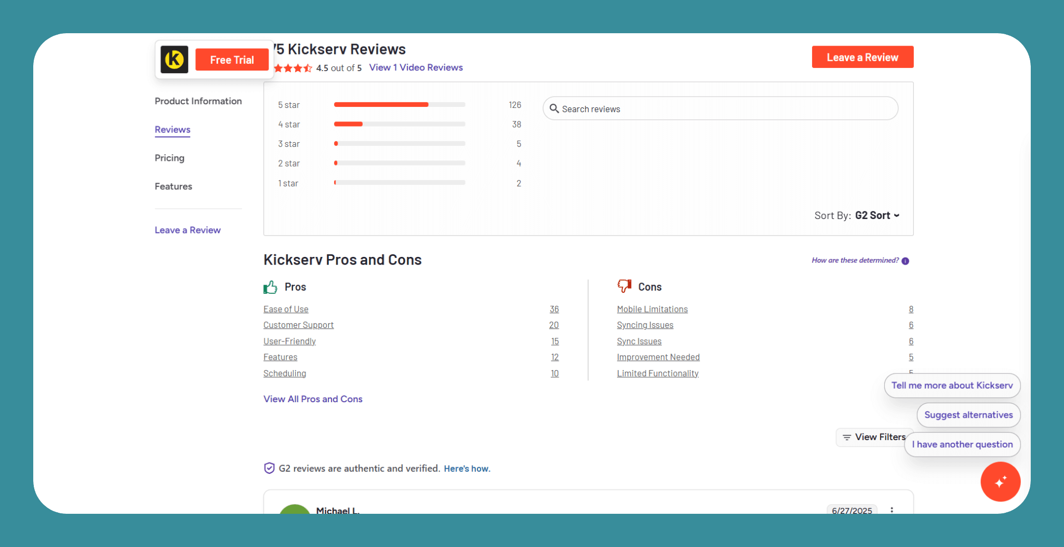The image size is (1064, 547).
Task: Click the 2 star rating bar
Action: (400, 163)
